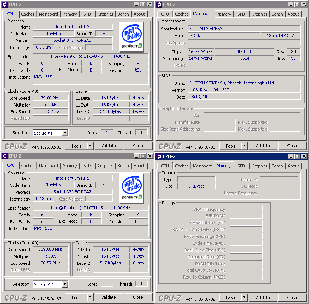Open Memory tab in Socket #1 window
The width and height of the screenshot is (309, 304).
pos(70,14)
